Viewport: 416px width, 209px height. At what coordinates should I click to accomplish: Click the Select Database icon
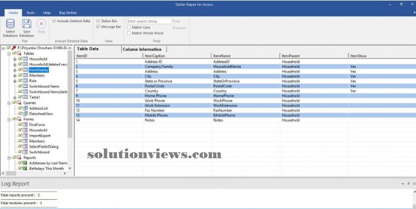(x=10, y=24)
